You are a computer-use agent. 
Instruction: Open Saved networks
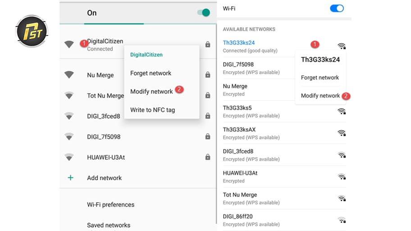click(x=109, y=225)
